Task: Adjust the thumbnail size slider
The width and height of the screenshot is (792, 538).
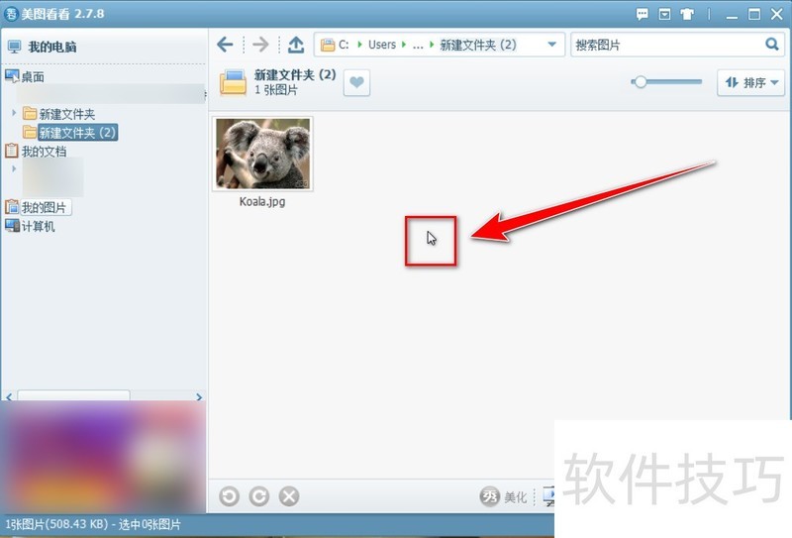Action: tap(641, 82)
